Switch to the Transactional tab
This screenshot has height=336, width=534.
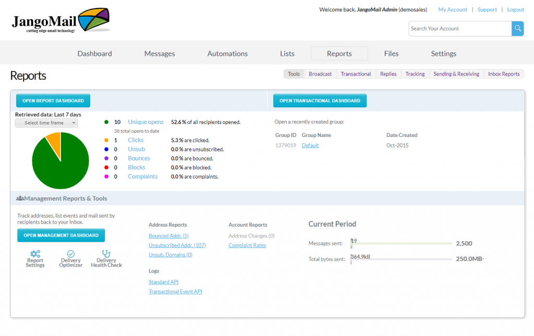[356, 74]
